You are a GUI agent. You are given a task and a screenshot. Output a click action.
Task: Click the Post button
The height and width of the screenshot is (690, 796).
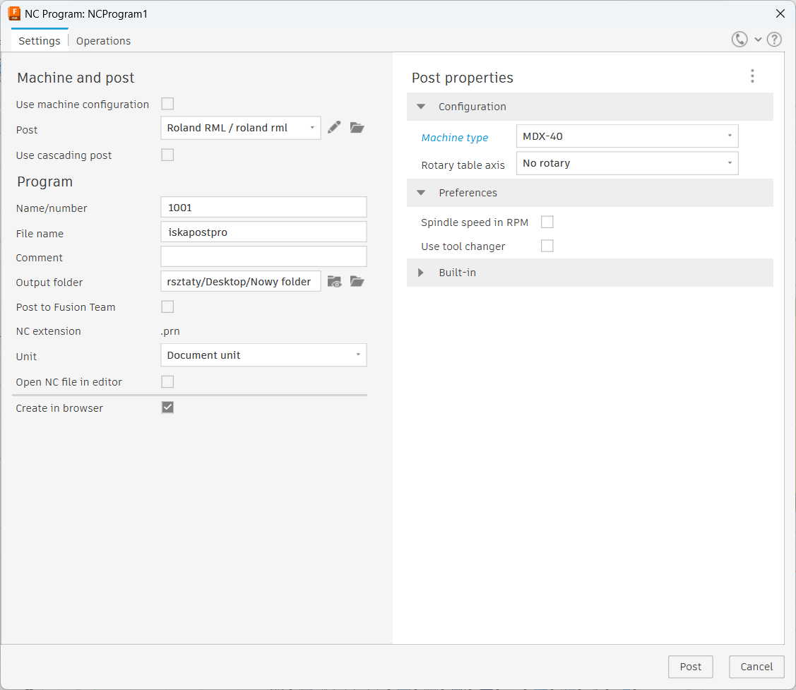[691, 667]
